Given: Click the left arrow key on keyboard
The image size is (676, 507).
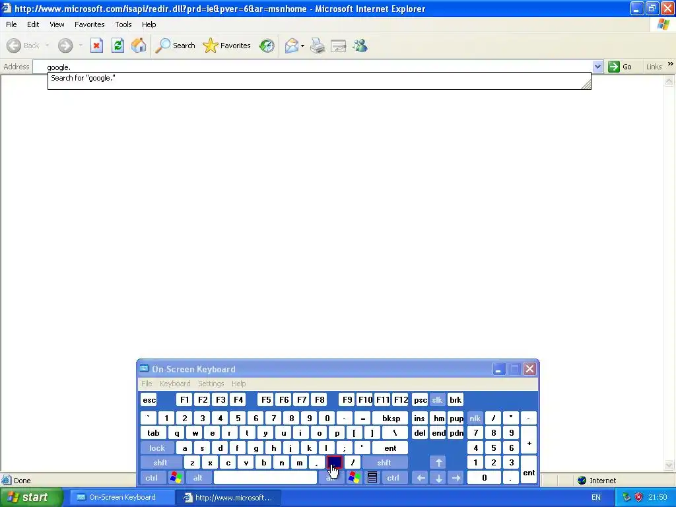Looking at the screenshot, I should click(x=421, y=478).
